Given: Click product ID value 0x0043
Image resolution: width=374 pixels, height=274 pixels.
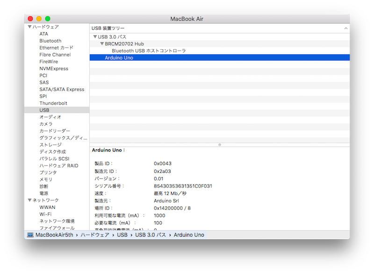Looking at the screenshot, I should [163, 163].
